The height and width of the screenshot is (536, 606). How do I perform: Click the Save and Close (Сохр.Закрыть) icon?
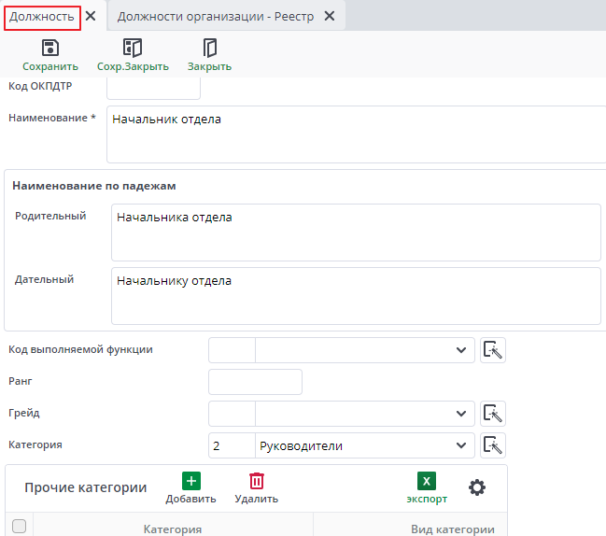[x=133, y=49]
